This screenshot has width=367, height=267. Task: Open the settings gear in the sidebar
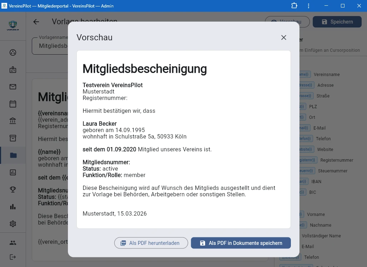[x=13, y=224]
